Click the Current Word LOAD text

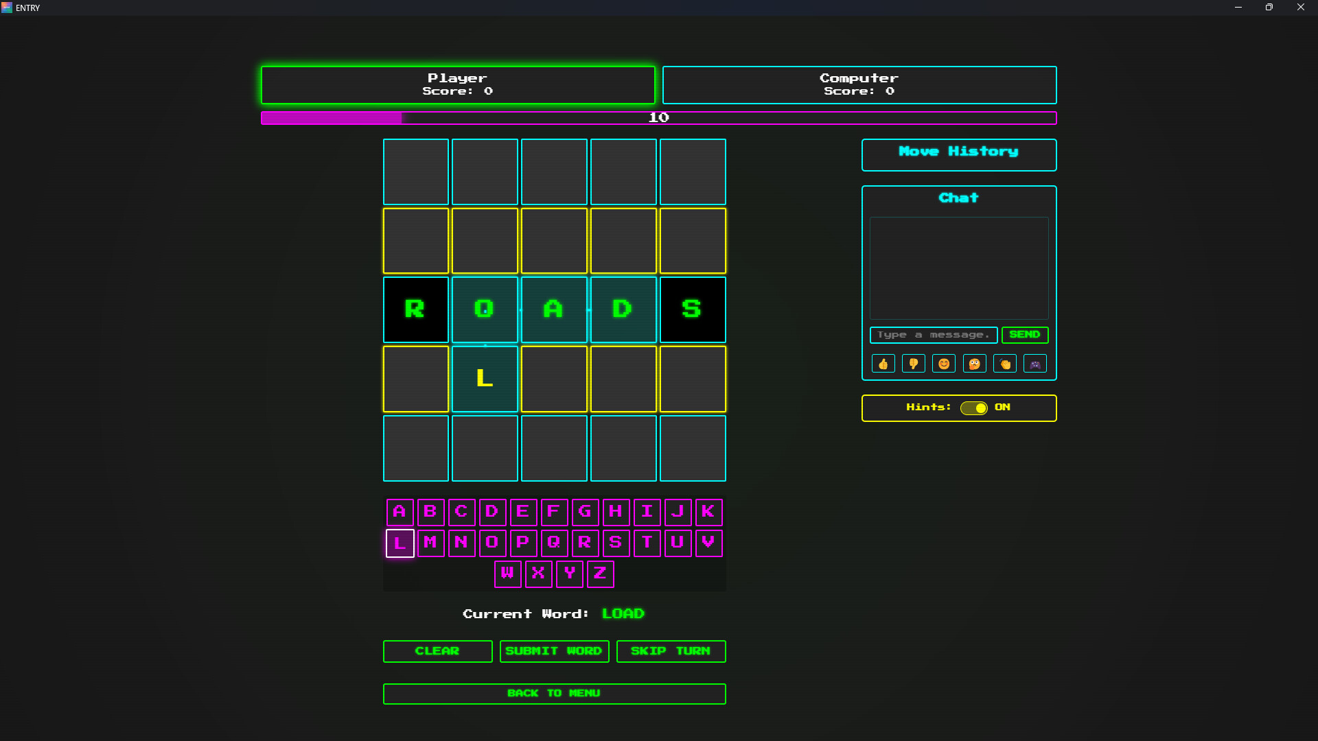tap(553, 614)
